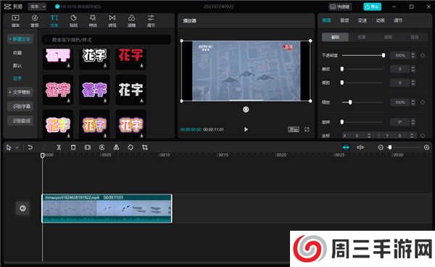Click the delete clip icon
Viewport: 435px width, 267px height.
73,147
